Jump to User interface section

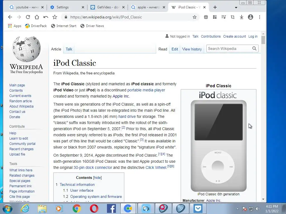click(82, 191)
